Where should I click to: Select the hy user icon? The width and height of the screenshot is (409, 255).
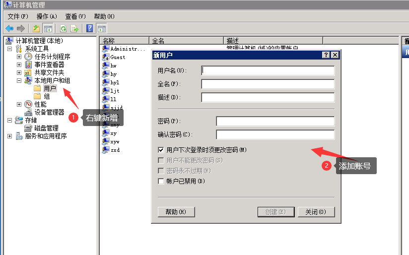point(106,74)
